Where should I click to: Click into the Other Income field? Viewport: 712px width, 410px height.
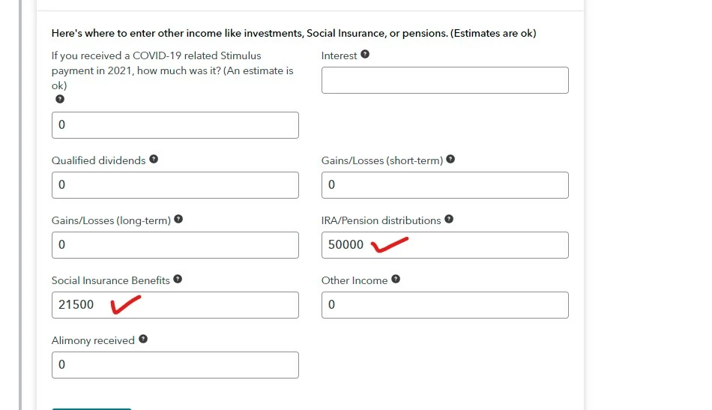click(445, 304)
